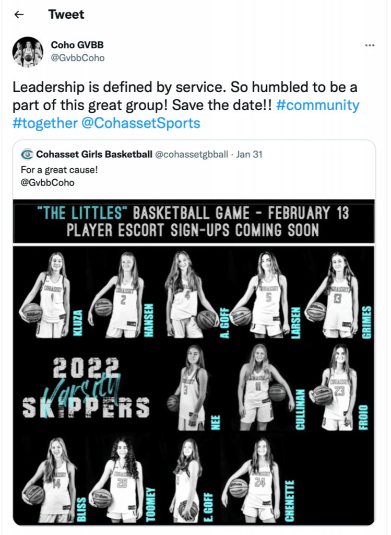Image resolution: width=391 pixels, height=535 pixels.
Task: Visit the @CohassetSports mention
Action: coord(140,123)
